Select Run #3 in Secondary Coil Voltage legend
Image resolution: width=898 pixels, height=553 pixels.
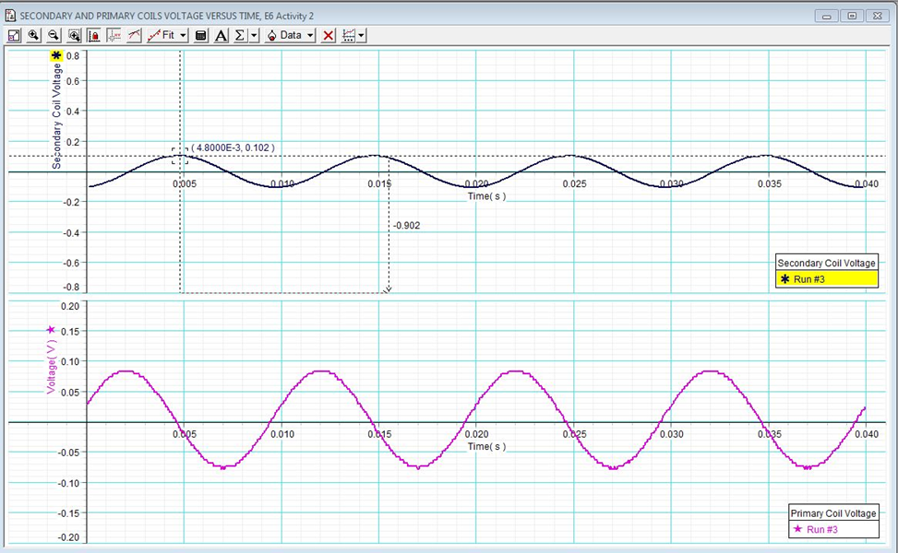826,278
